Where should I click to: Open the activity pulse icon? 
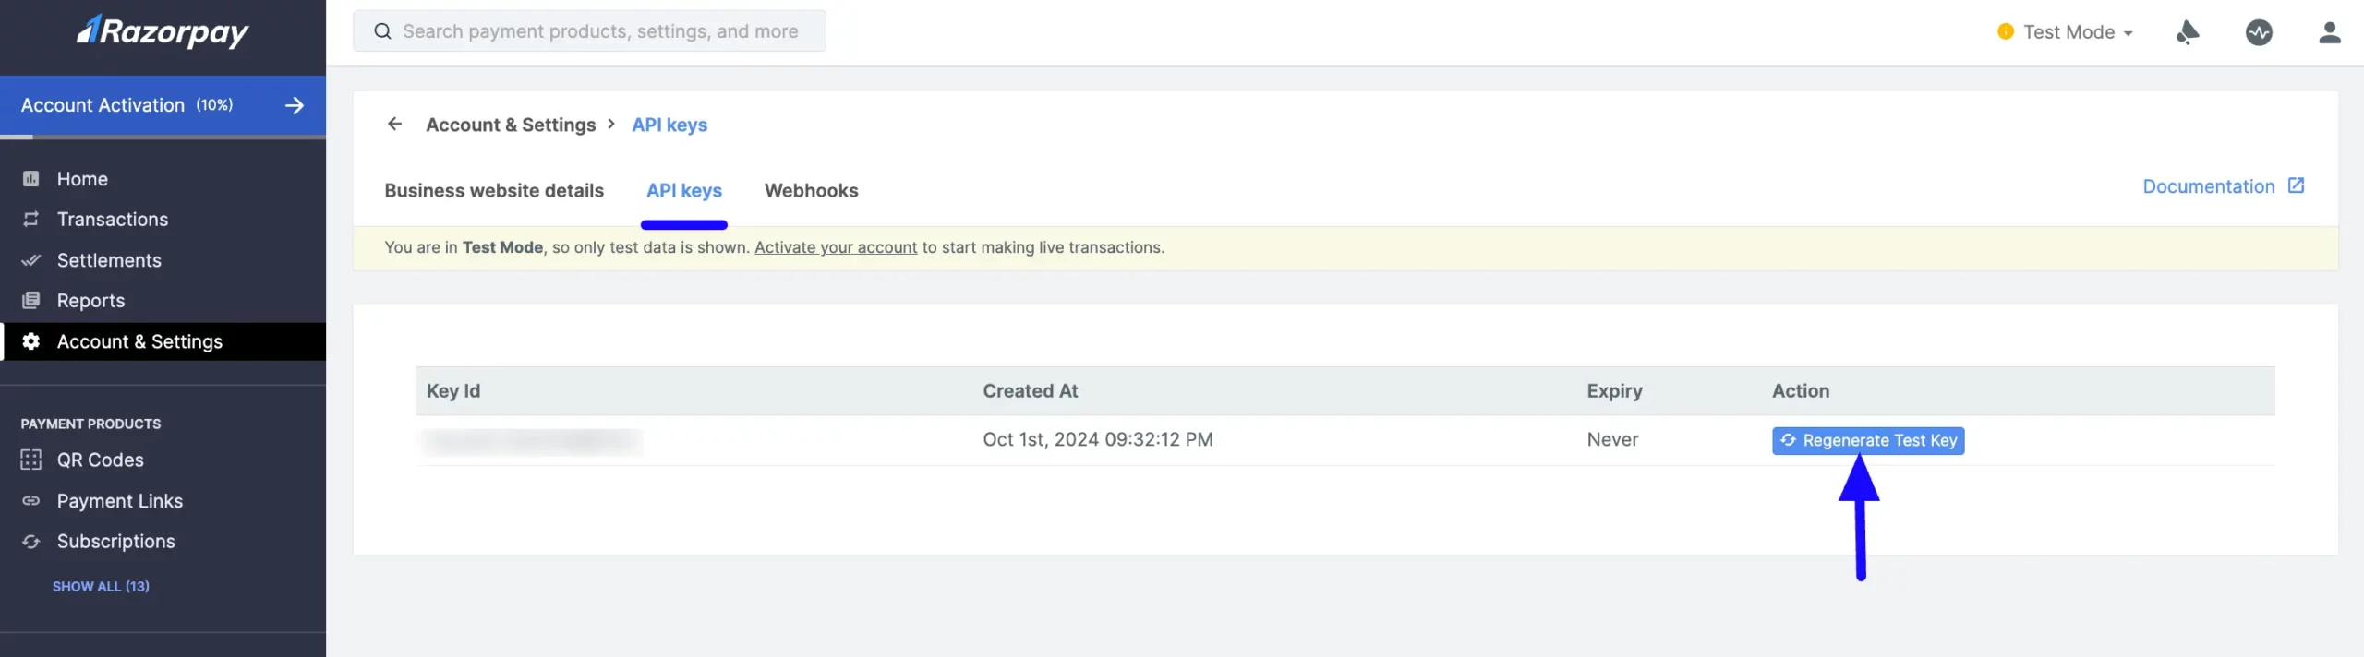2259,32
